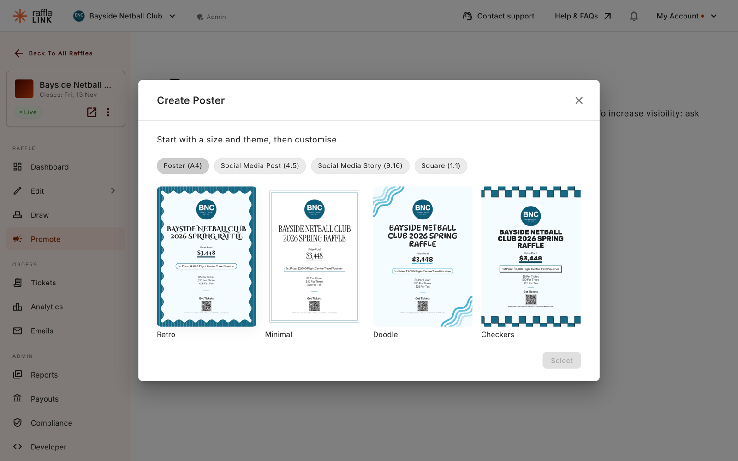The width and height of the screenshot is (738, 461).
Task: Close the Create Poster dialog
Action: pyautogui.click(x=579, y=100)
